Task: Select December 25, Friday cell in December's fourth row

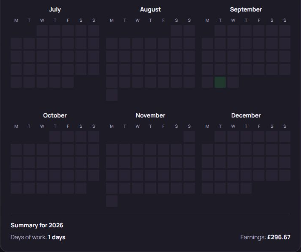Action: point(259,175)
